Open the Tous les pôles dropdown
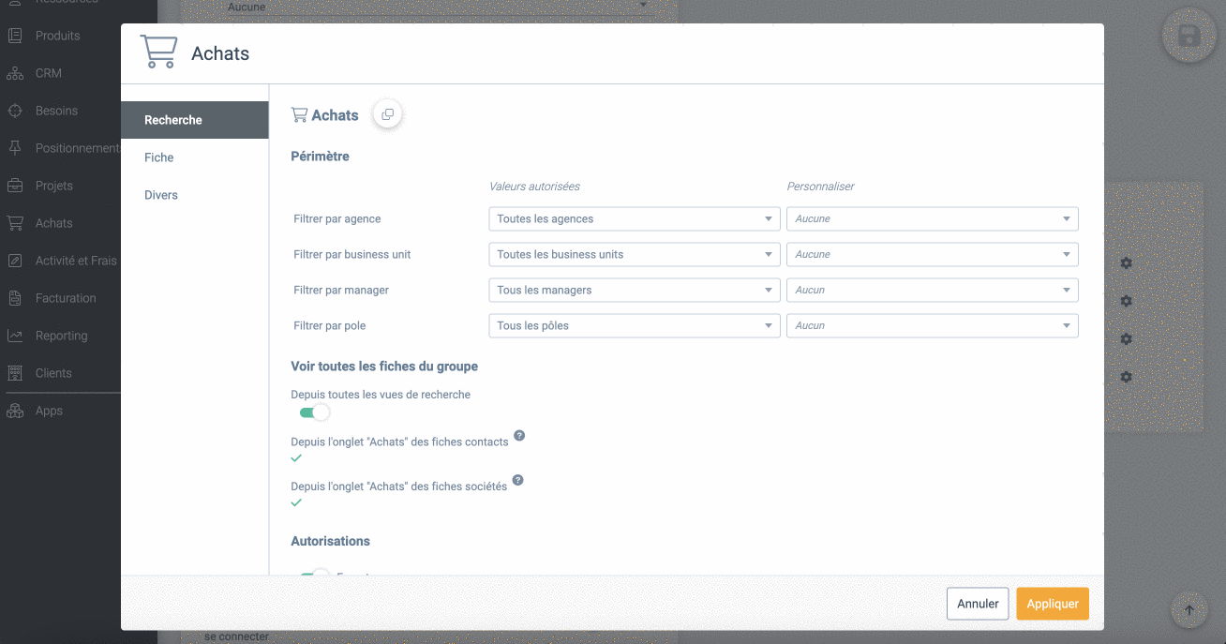Image resolution: width=1226 pixels, height=644 pixels. click(x=635, y=325)
